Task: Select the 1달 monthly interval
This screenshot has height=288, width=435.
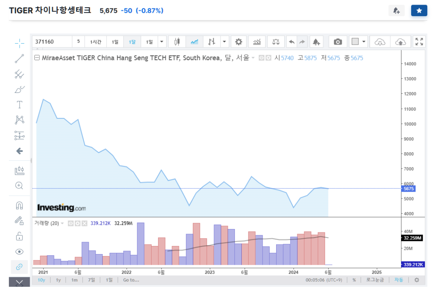Action: 133,42
